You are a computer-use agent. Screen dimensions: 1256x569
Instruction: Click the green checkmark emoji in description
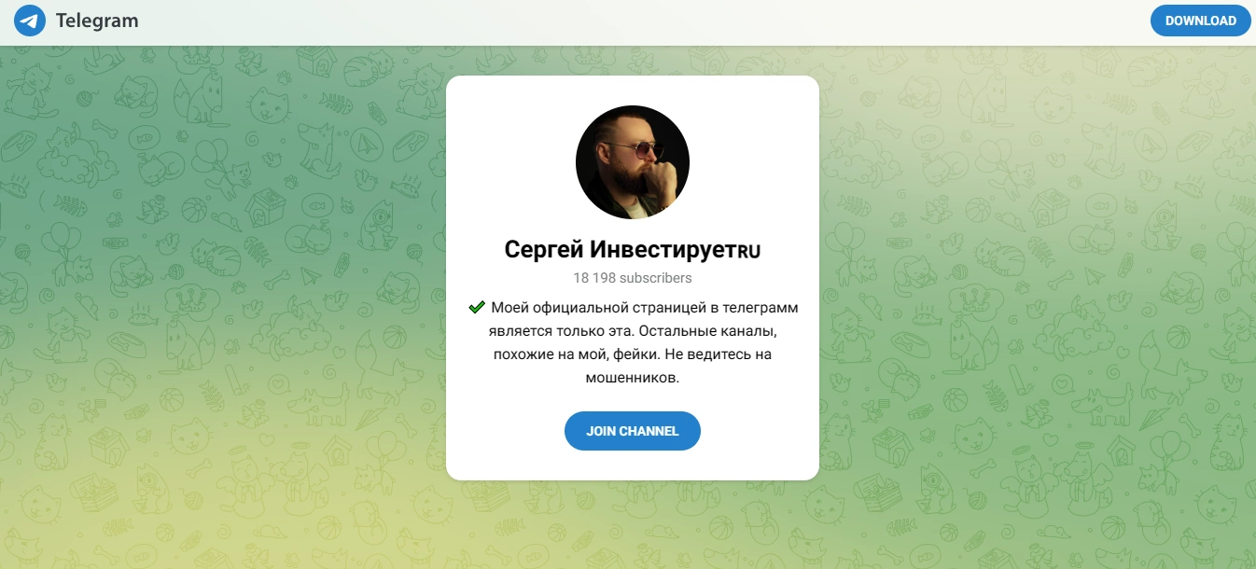tap(477, 307)
